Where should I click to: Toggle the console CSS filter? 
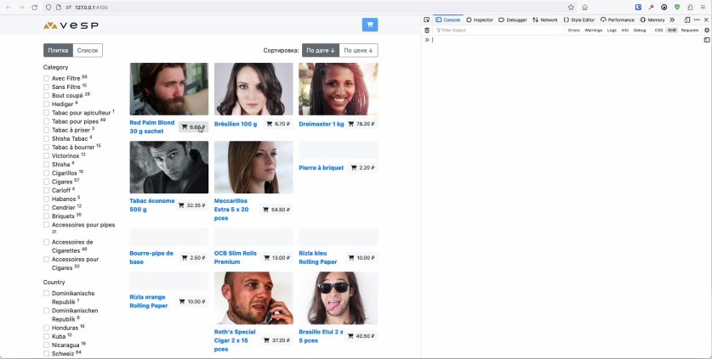(x=658, y=31)
